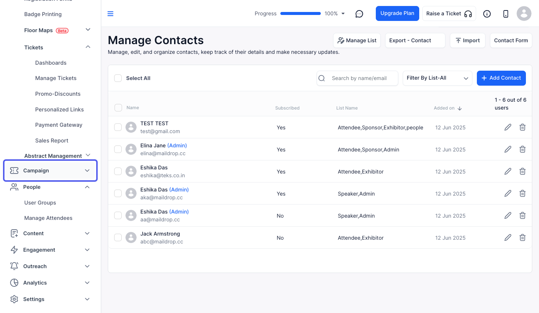The width and height of the screenshot is (539, 313).
Task: Click Export - Contact button
Action: 415,40
